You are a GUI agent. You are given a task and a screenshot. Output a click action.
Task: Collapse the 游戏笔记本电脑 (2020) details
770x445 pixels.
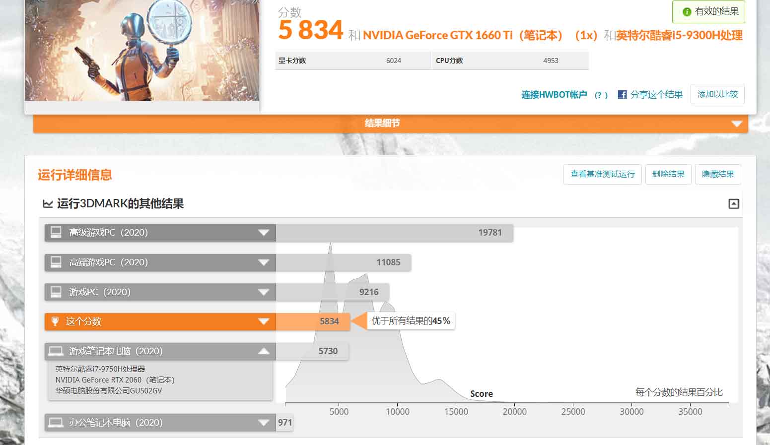[264, 351]
